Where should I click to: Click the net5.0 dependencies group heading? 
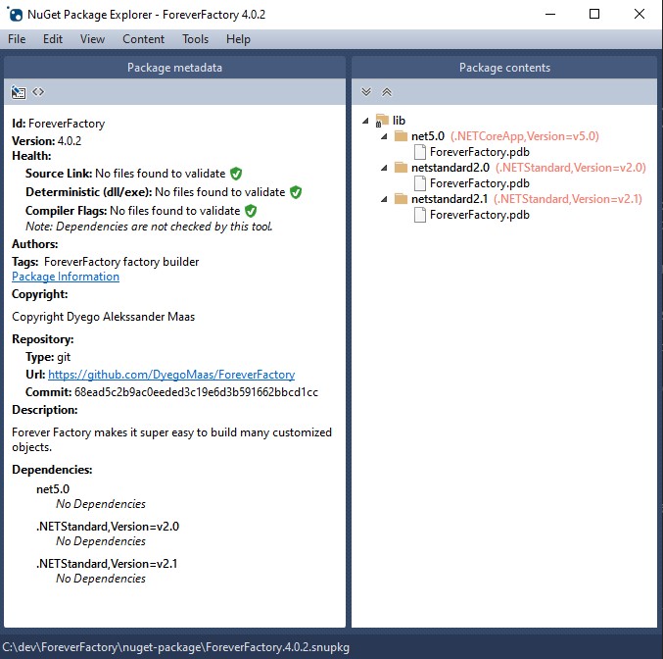click(x=53, y=488)
